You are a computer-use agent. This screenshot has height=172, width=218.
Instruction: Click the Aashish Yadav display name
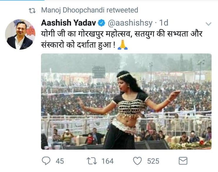click(x=69, y=23)
